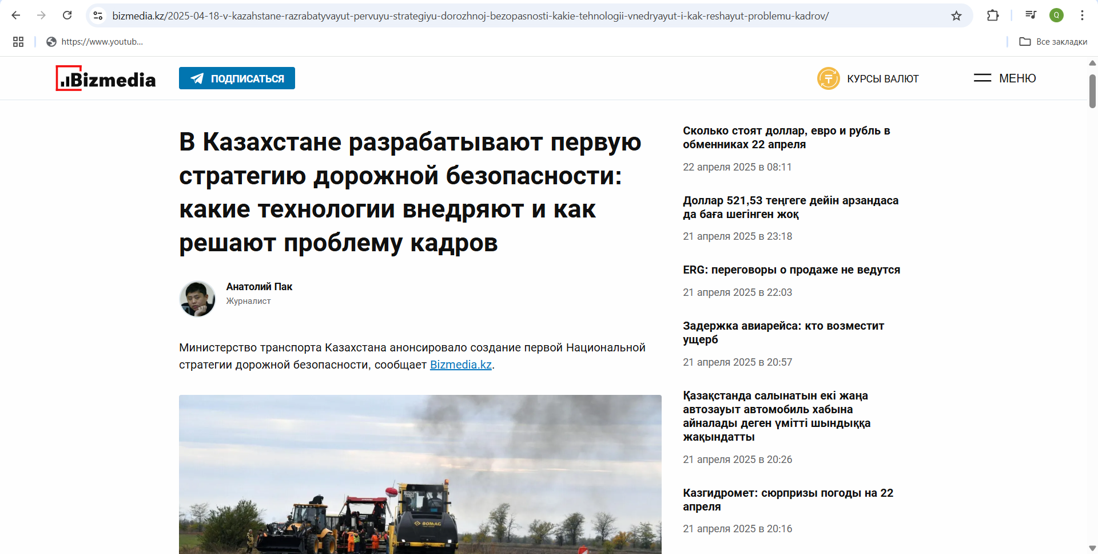
Task: Open 'Все закладки' folder
Action: tap(1053, 42)
